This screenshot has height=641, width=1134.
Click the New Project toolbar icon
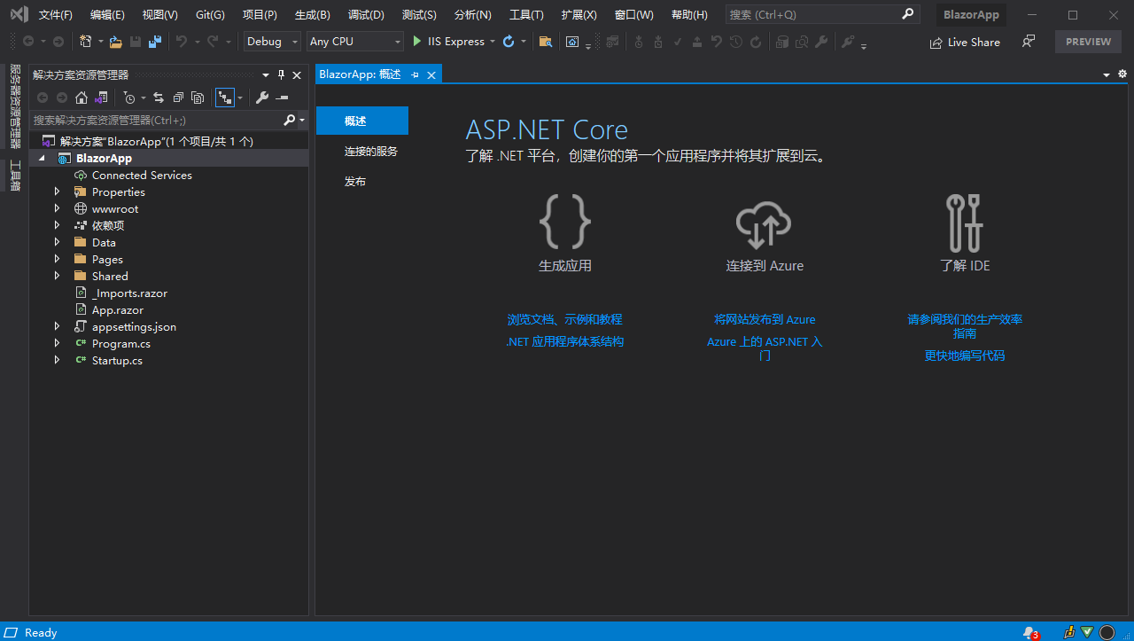86,42
